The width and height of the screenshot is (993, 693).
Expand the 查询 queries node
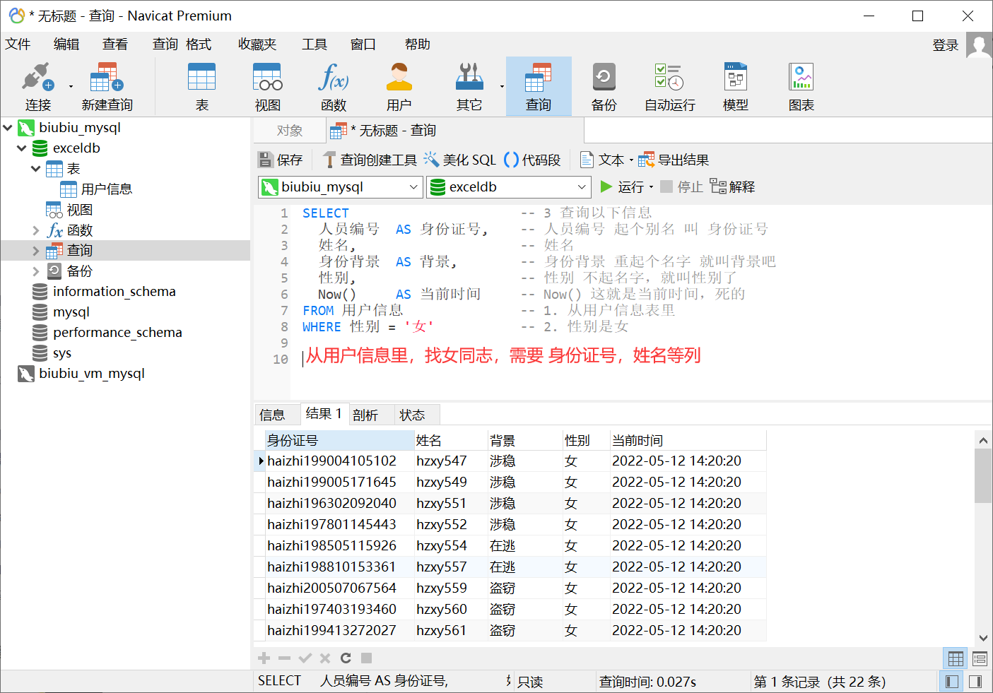click(x=36, y=251)
